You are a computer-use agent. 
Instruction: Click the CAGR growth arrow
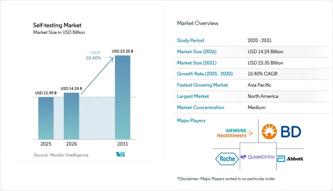pos(97,76)
